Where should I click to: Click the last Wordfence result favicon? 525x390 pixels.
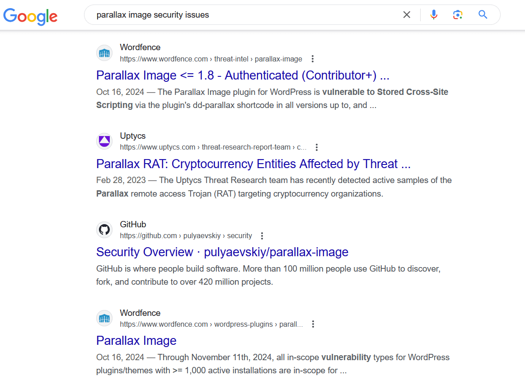[x=104, y=319]
